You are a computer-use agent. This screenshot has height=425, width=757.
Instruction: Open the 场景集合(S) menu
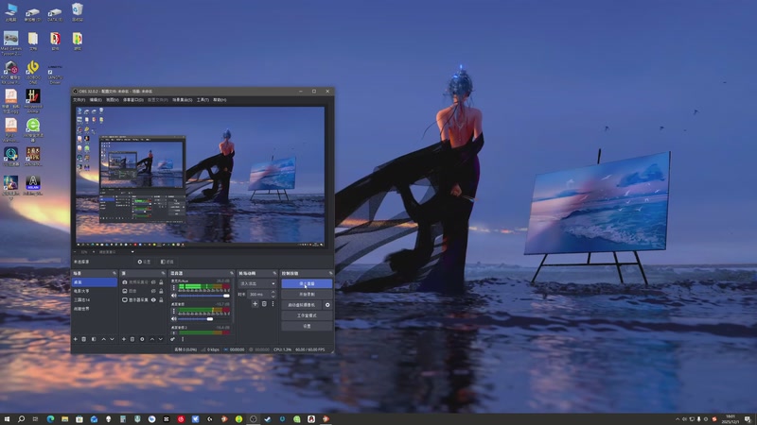click(182, 100)
